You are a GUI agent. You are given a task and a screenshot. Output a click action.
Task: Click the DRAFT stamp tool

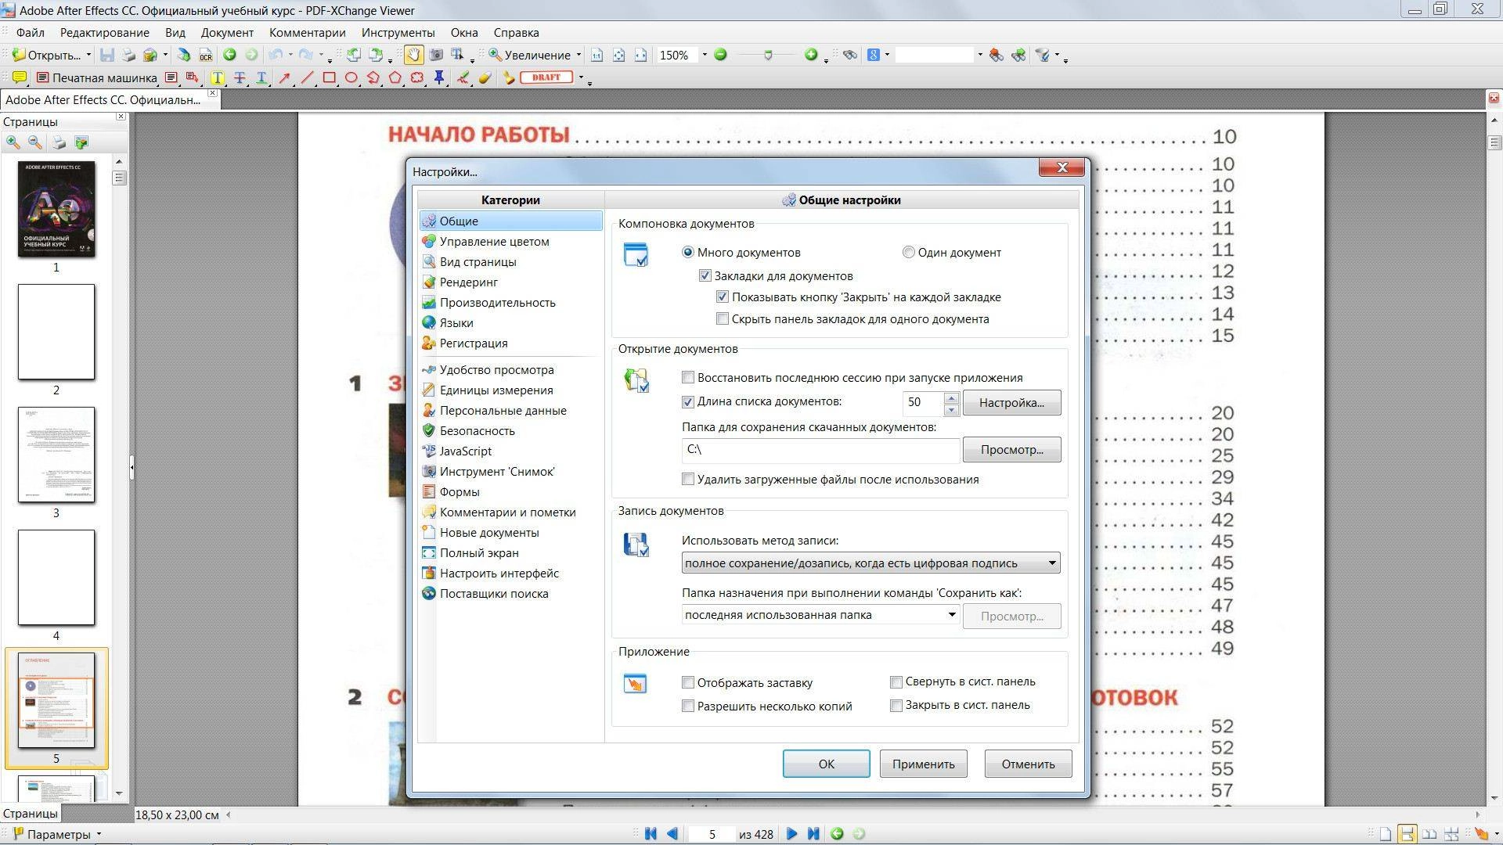(x=546, y=77)
